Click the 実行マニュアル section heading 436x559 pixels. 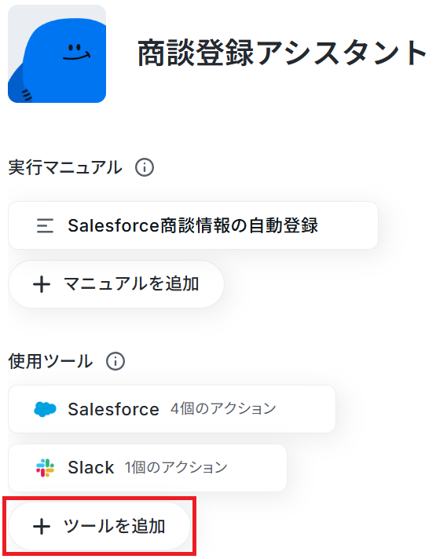[x=65, y=167]
